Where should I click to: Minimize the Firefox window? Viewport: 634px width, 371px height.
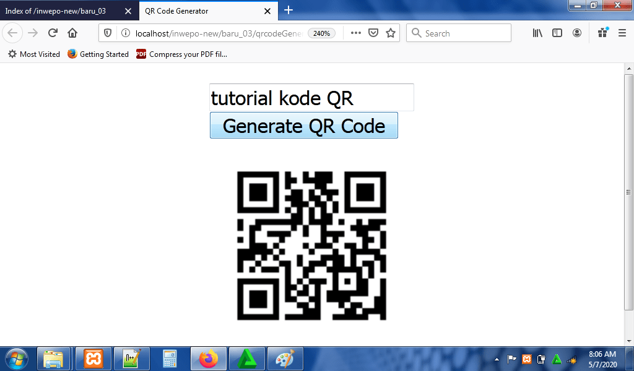pyautogui.click(x=578, y=5)
